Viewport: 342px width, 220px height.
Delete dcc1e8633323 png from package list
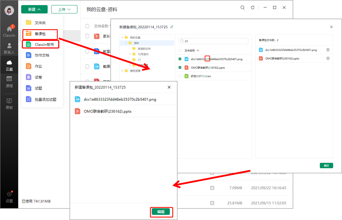[x=328, y=50]
